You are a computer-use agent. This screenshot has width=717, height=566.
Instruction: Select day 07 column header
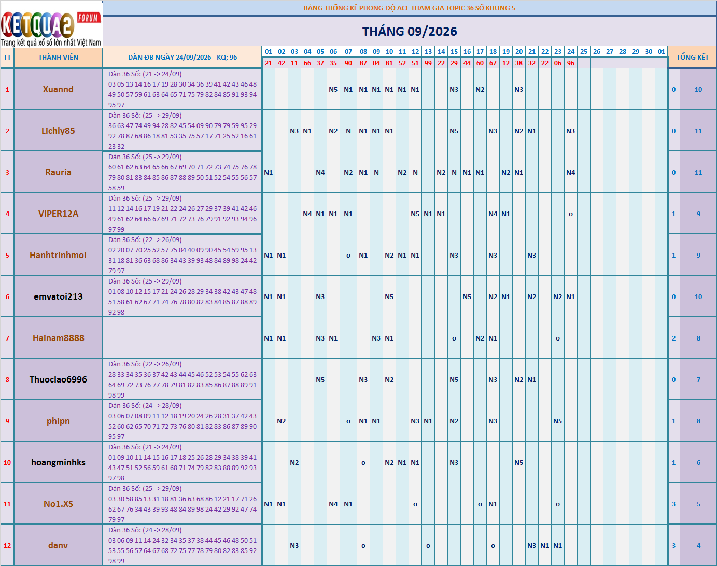(348, 52)
